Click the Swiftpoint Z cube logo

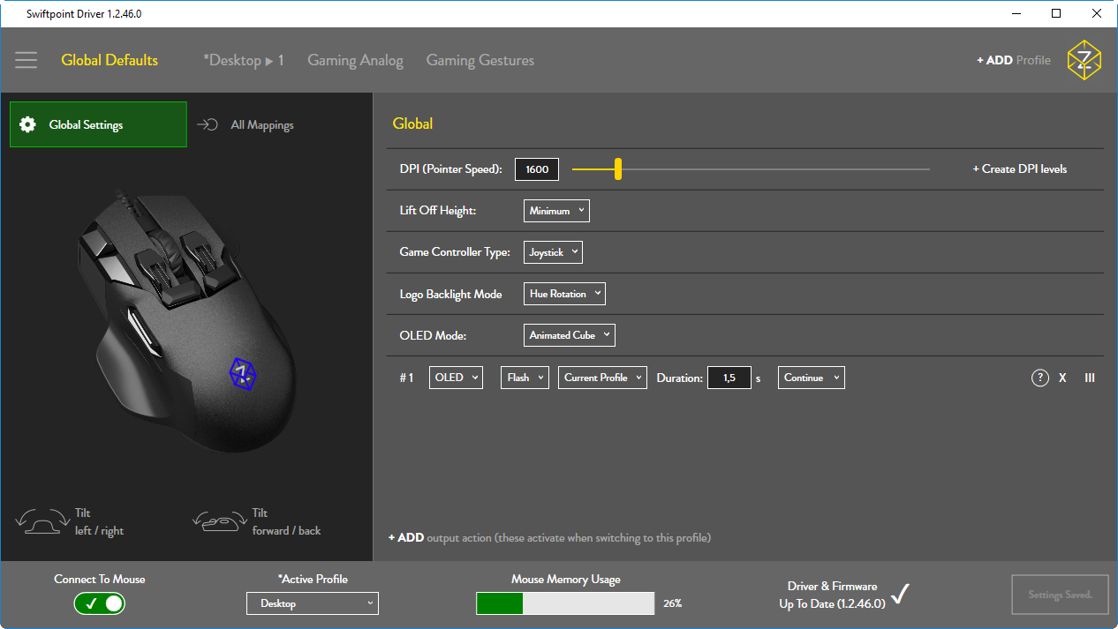coord(1084,60)
